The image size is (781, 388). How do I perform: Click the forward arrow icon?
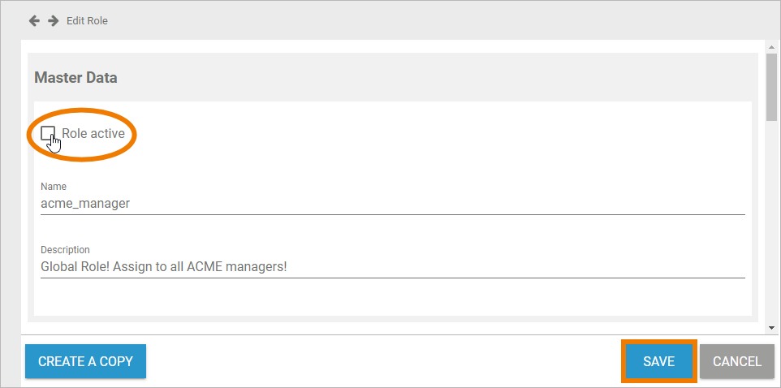[53, 20]
